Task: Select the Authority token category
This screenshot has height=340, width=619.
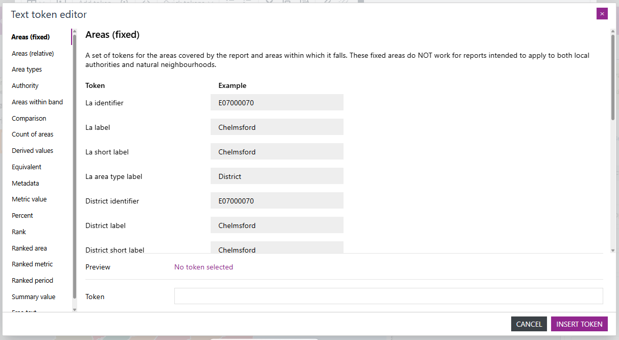Action: [x=25, y=85]
